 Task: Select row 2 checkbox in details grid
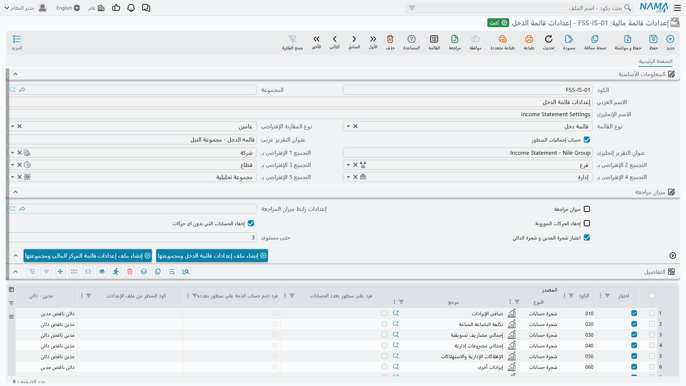(652, 324)
